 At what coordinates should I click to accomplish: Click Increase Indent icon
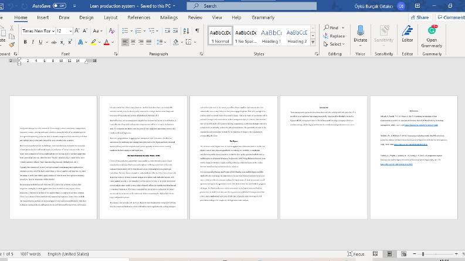point(175,31)
